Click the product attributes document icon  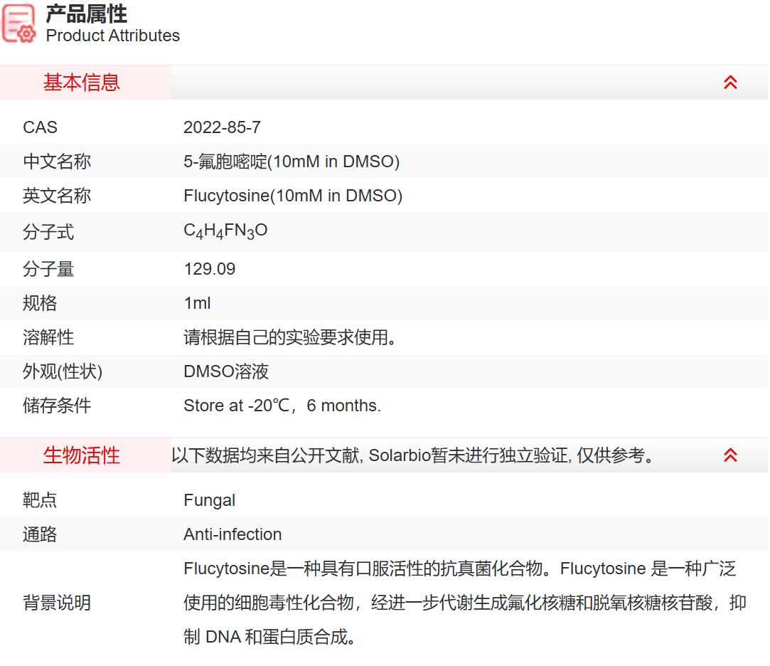pyautogui.click(x=19, y=22)
